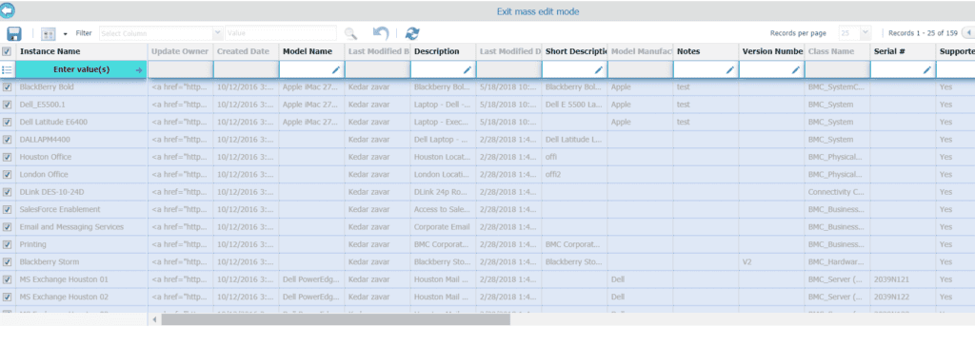The width and height of the screenshot is (975, 346).
Task: Expand the column chooser dropdown arrow
Action: coord(66,34)
